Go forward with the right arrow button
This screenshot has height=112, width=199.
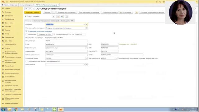[x=30, y=9]
